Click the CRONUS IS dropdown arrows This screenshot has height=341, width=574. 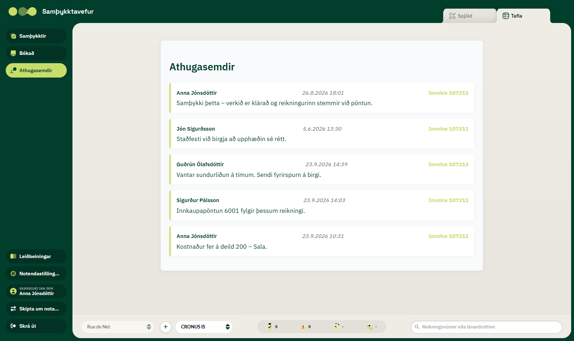pyautogui.click(x=227, y=327)
